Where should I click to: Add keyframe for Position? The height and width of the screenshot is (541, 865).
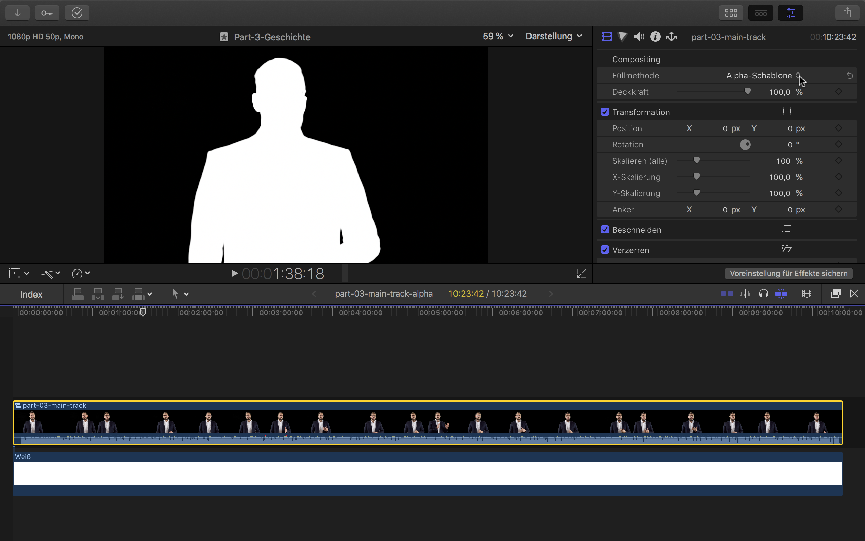click(x=839, y=128)
